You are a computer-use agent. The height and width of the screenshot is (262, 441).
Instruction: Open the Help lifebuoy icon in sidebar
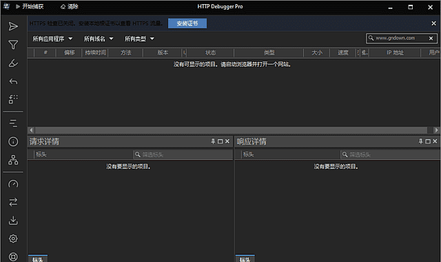click(x=13, y=256)
